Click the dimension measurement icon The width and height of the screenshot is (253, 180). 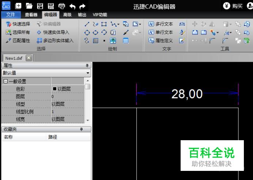point(182,24)
